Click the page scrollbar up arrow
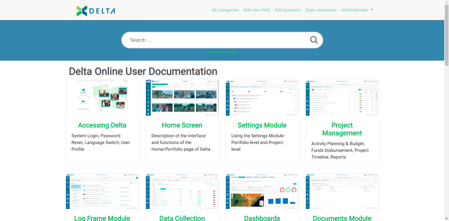This screenshot has height=221, width=449. click(x=447, y=2)
